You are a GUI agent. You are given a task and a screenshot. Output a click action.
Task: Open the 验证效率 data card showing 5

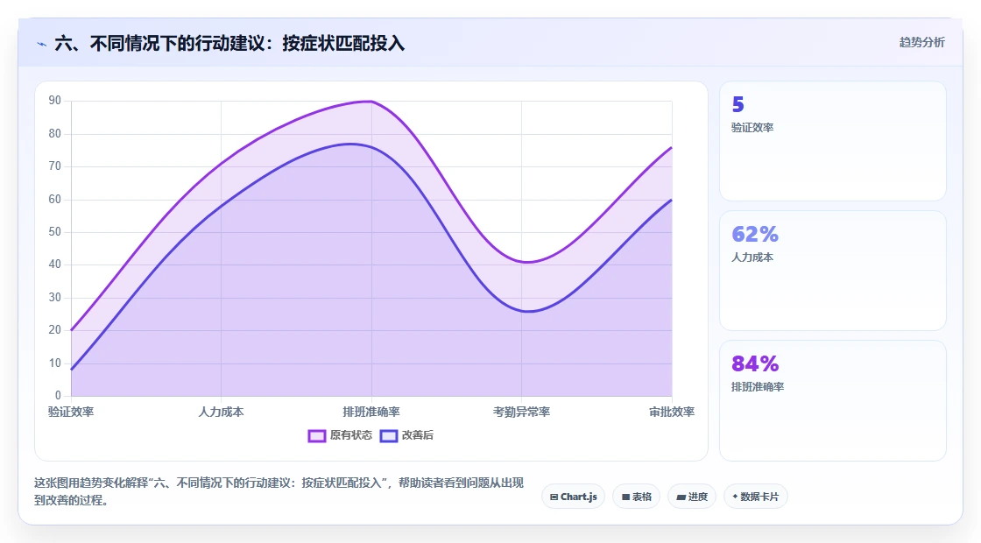coord(833,141)
